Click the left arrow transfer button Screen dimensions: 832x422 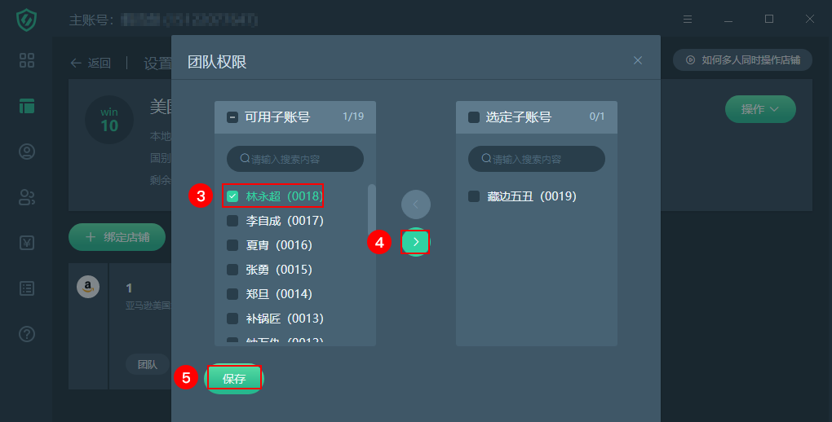click(x=415, y=204)
